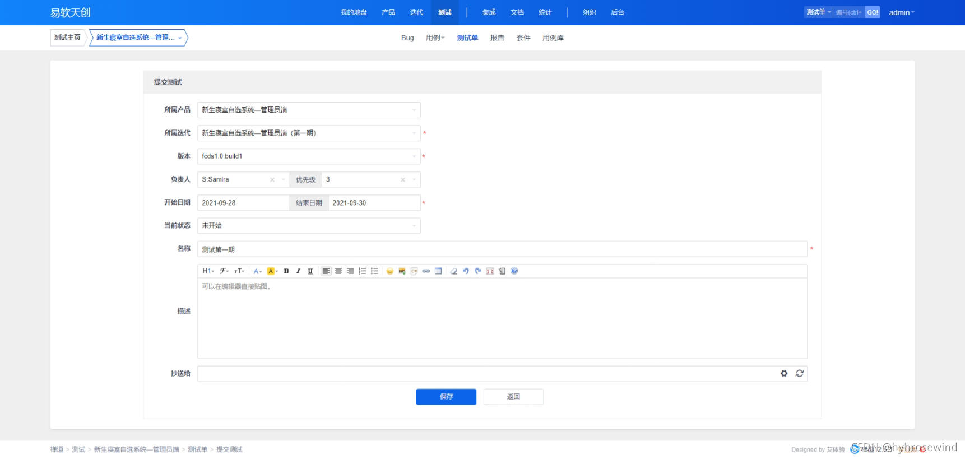Switch to the 用例库 tab
965x459 pixels.
[x=553, y=38]
